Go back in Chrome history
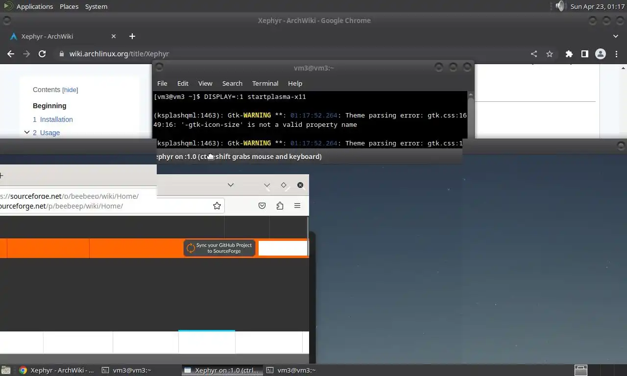The height and width of the screenshot is (376, 627). coord(11,54)
